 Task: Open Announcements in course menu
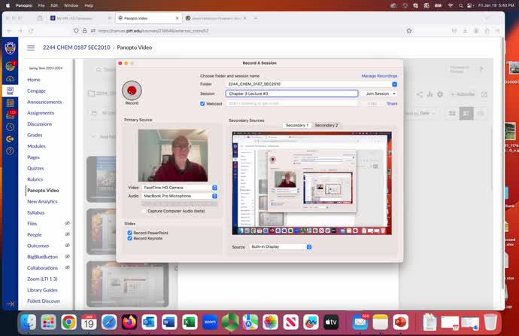coord(44,102)
